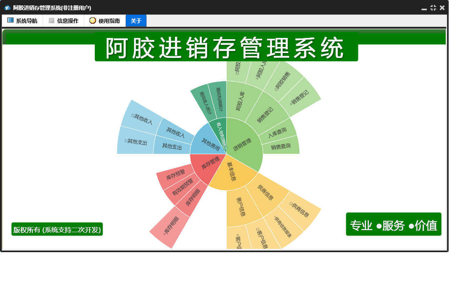Click the 期间利润统计 segment
This screenshot has width=449, height=295.
tap(219, 100)
